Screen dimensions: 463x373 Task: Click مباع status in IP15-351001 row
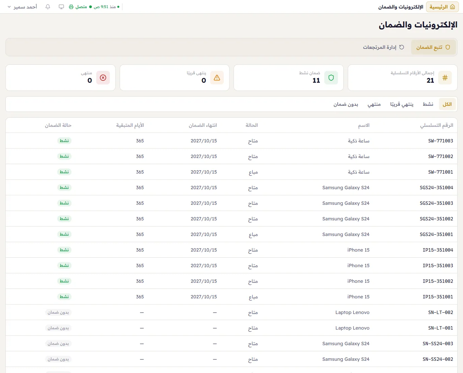click(253, 297)
